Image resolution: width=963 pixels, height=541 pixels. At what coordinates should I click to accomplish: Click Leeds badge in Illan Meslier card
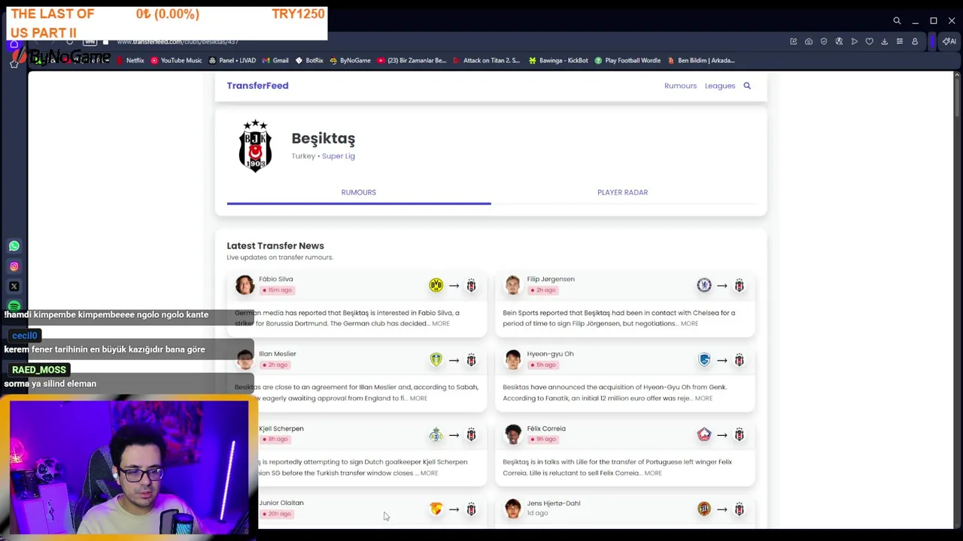coord(436,360)
